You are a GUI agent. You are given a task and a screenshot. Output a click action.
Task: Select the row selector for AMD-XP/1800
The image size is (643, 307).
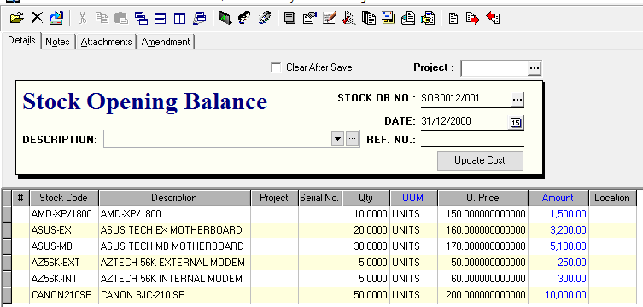(7, 214)
